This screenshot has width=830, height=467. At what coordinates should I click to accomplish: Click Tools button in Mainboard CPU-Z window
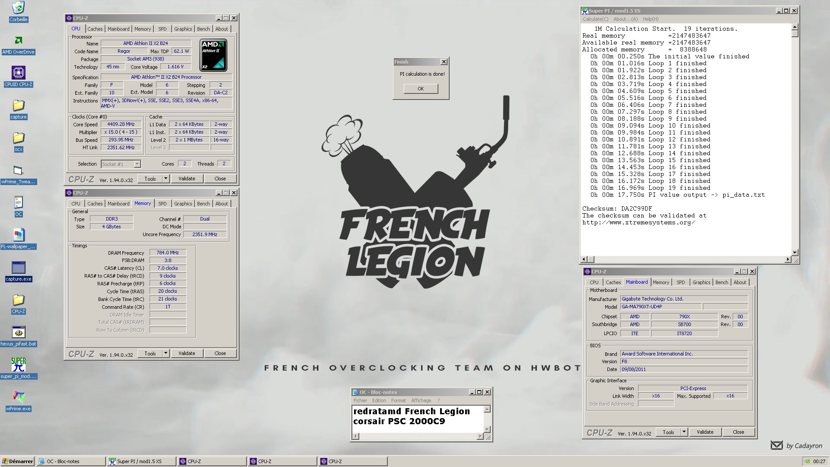pos(668,432)
